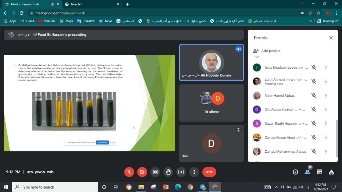Click the 16 others participant tile
342x192 pixels.
(211, 103)
